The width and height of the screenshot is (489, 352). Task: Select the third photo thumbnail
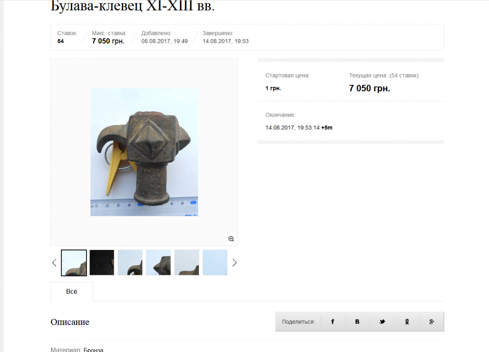(x=130, y=263)
